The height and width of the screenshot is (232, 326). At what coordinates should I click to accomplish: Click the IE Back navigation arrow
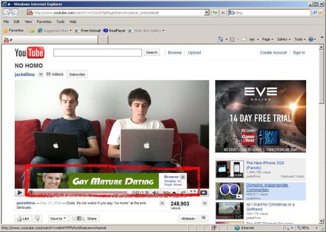7,12
